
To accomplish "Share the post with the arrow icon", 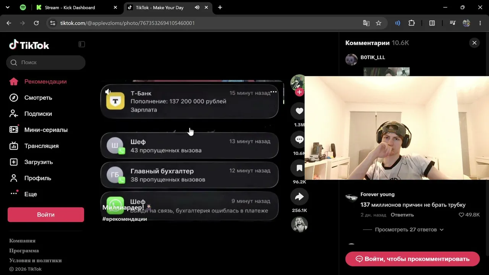I will 299,197.
